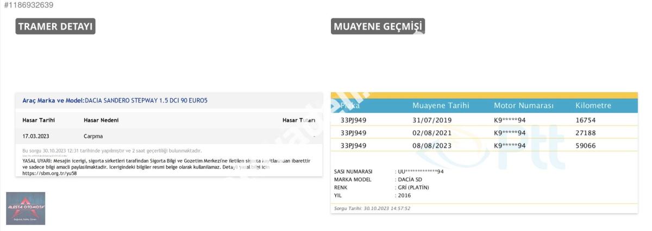
Task: Click the Kilometre column header
Action: [593, 105]
